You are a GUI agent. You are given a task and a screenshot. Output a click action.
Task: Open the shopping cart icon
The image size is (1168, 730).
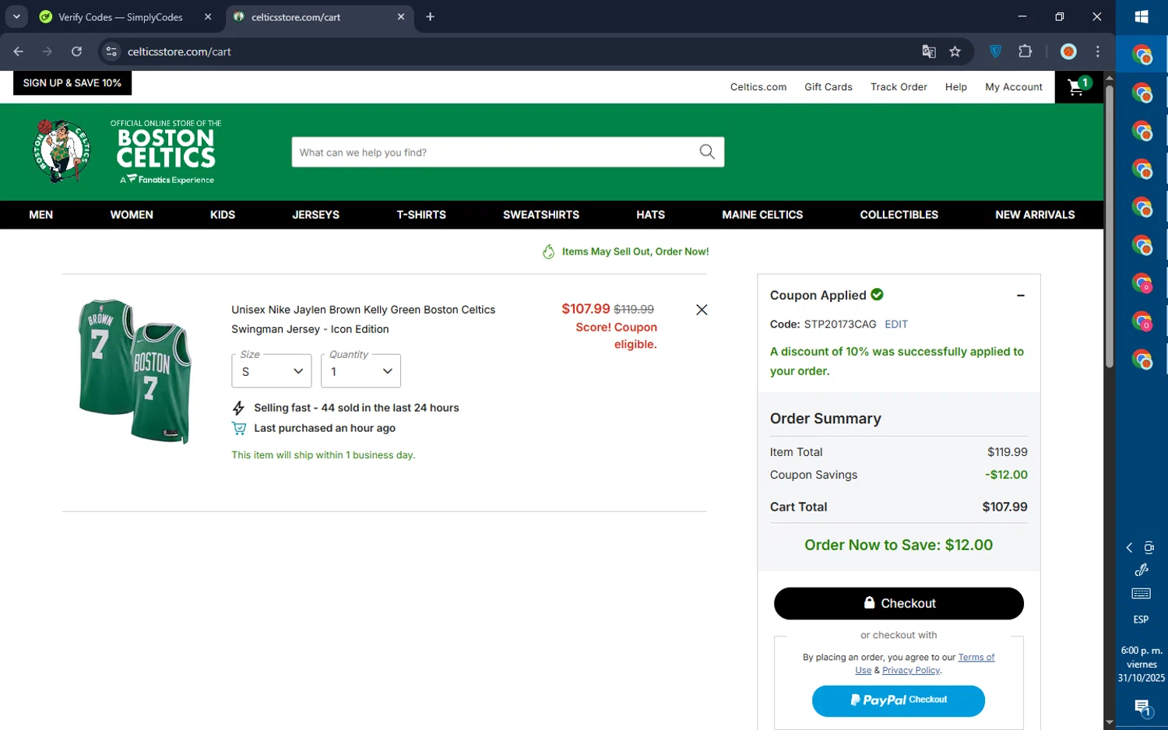pos(1078,86)
